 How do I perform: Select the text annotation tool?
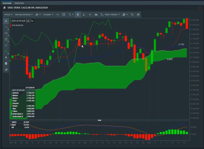(6, 57)
